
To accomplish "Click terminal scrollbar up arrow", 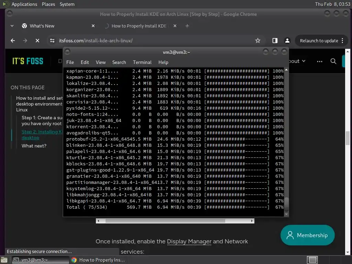I will pos(286,70).
